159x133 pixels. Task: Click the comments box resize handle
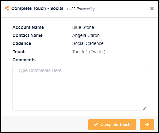point(144,109)
